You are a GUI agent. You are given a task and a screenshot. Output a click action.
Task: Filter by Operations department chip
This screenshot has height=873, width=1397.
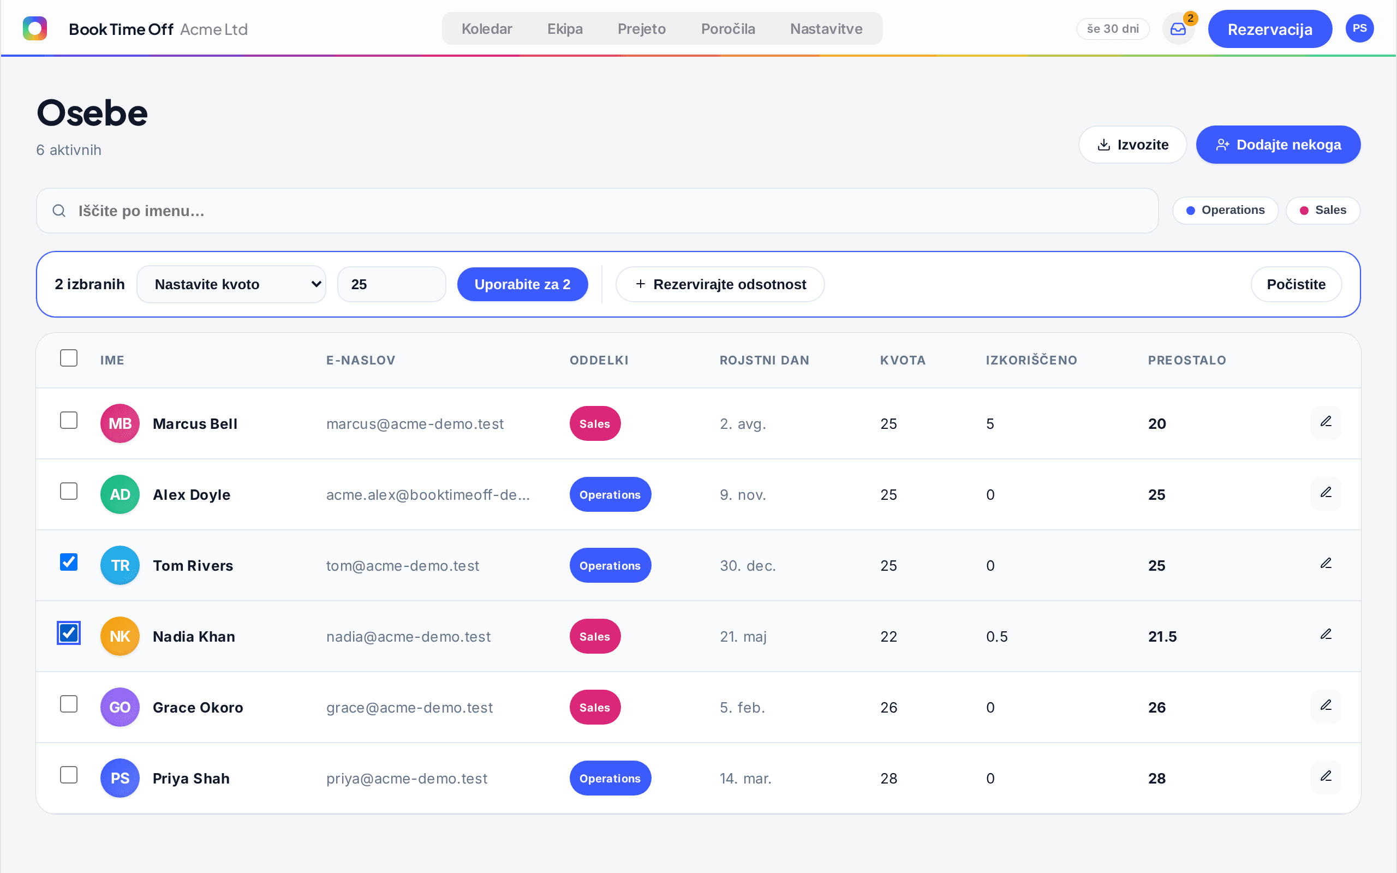click(1226, 210)
